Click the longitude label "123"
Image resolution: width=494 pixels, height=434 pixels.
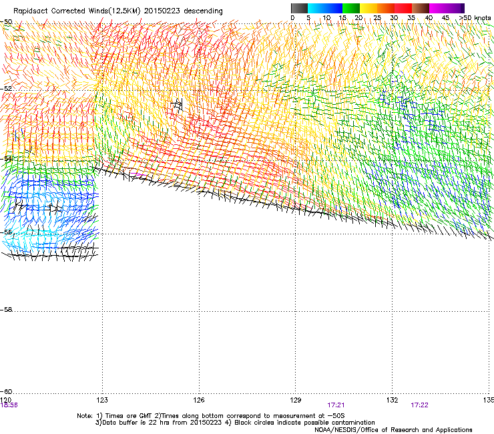(x=102, y=400)
